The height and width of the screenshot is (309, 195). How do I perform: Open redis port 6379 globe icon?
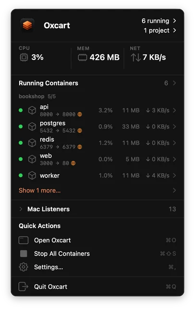(x=80, y=147)
